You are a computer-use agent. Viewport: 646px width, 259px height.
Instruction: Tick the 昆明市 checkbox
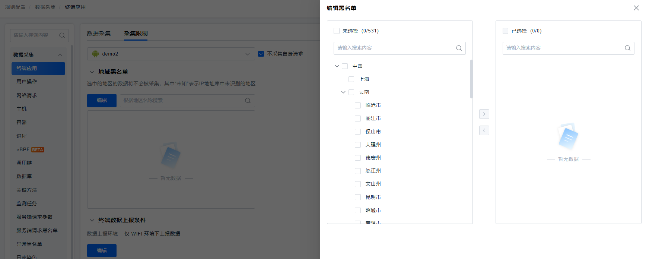(358, 197)
